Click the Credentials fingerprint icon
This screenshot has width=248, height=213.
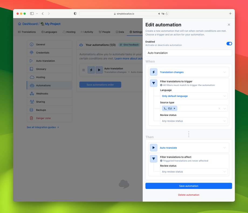tap(32, 53)
